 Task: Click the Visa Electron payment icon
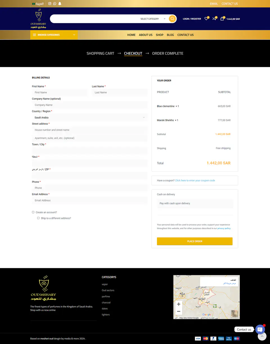tap(229, 338)
